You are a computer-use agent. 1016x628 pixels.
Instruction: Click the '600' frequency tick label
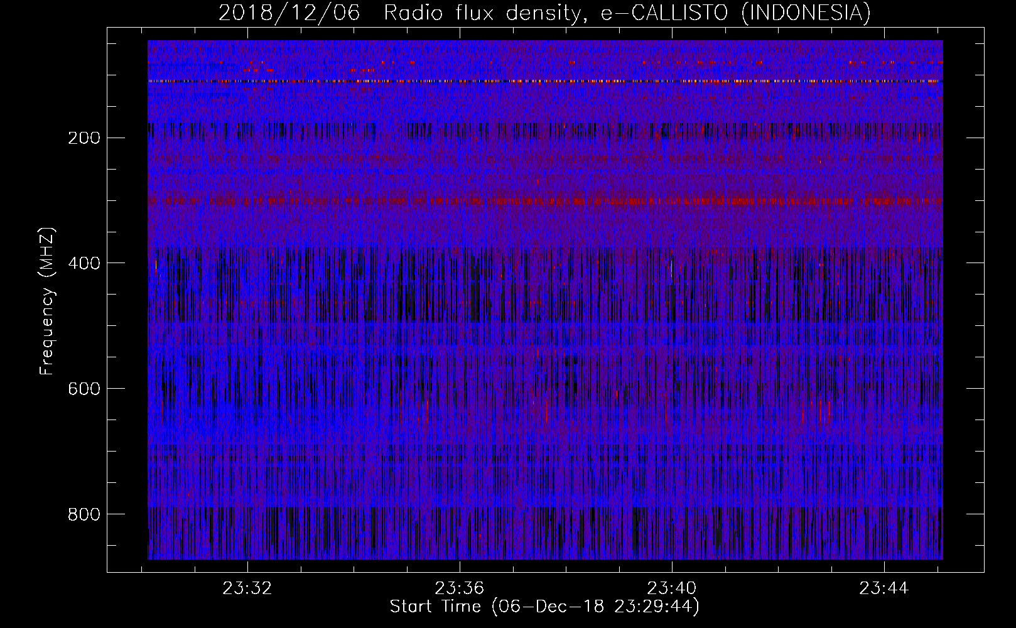(x=84, y=389)
